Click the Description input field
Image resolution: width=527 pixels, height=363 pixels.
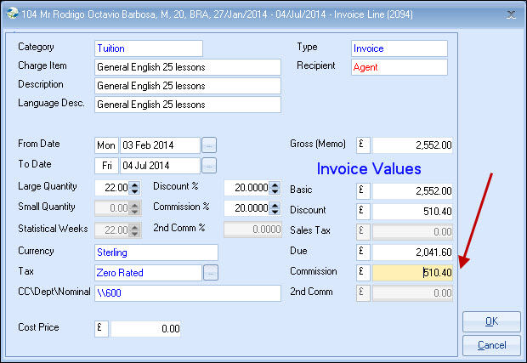[188, 86]
